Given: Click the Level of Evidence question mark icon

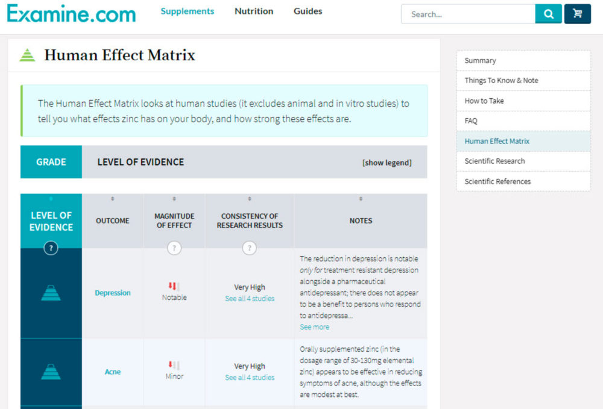Looking at the screenshot, I should pos(51,248).
